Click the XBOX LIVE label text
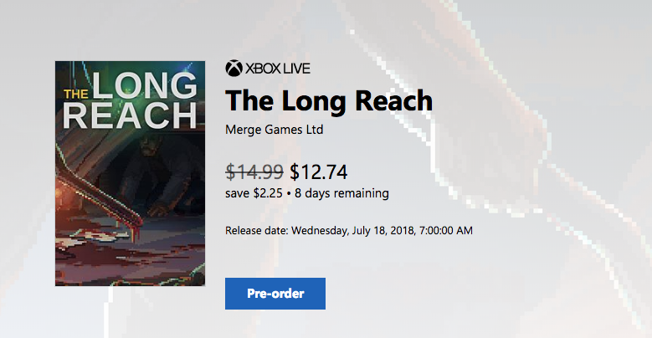 (x=279, y=69)
